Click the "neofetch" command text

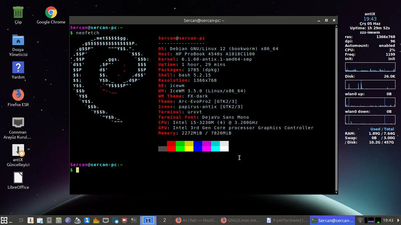click(x=88, y=33)
